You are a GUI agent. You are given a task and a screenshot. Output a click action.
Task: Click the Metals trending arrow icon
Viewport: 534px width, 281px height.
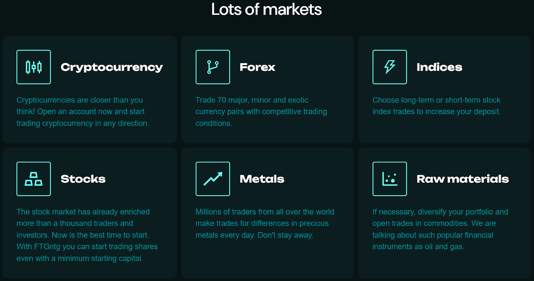click(213, 179)
